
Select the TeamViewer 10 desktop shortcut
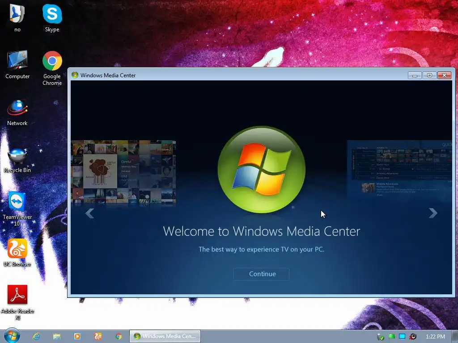point(17,209)
